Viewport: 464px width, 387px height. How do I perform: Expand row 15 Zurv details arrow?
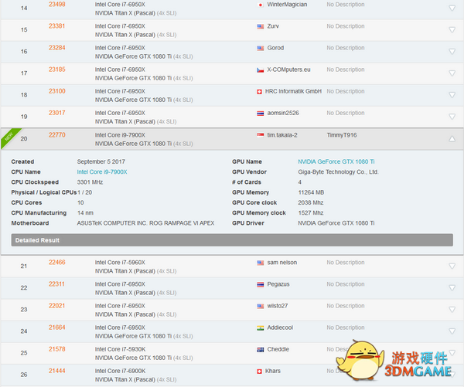tap(452, 30)
